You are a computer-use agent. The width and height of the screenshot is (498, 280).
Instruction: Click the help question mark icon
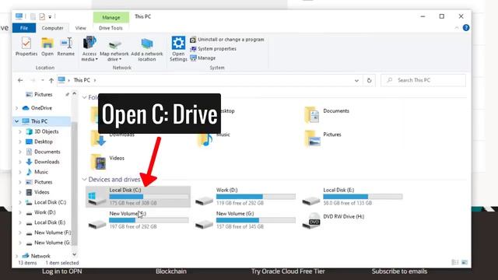(x=466, y=28)
